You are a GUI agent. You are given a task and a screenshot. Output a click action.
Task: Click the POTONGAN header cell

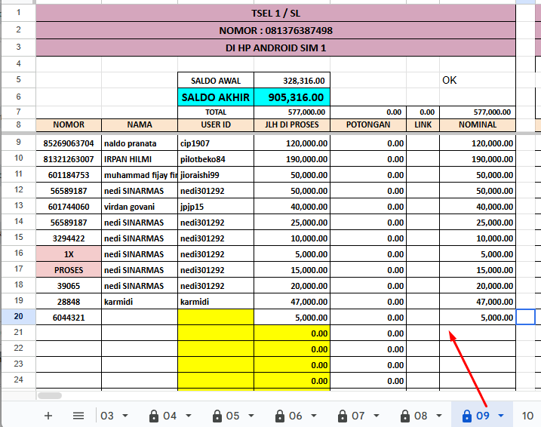(x=368, y=125)
